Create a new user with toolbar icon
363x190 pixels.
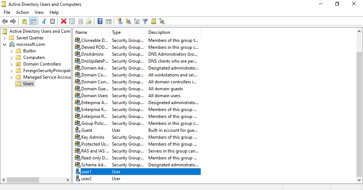point(120,21)
